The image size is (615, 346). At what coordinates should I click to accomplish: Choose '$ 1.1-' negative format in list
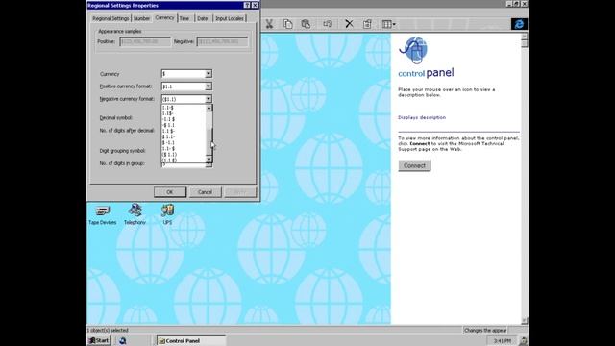[x=184, y=136]
